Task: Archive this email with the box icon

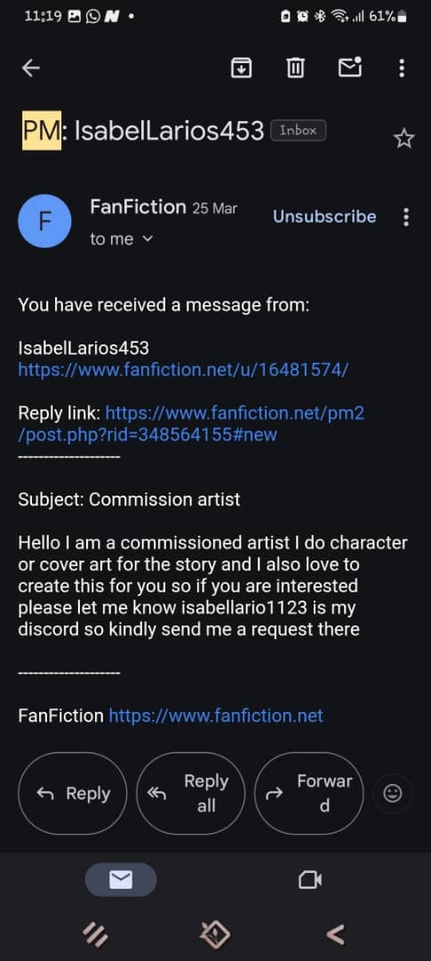Action: 241,68
